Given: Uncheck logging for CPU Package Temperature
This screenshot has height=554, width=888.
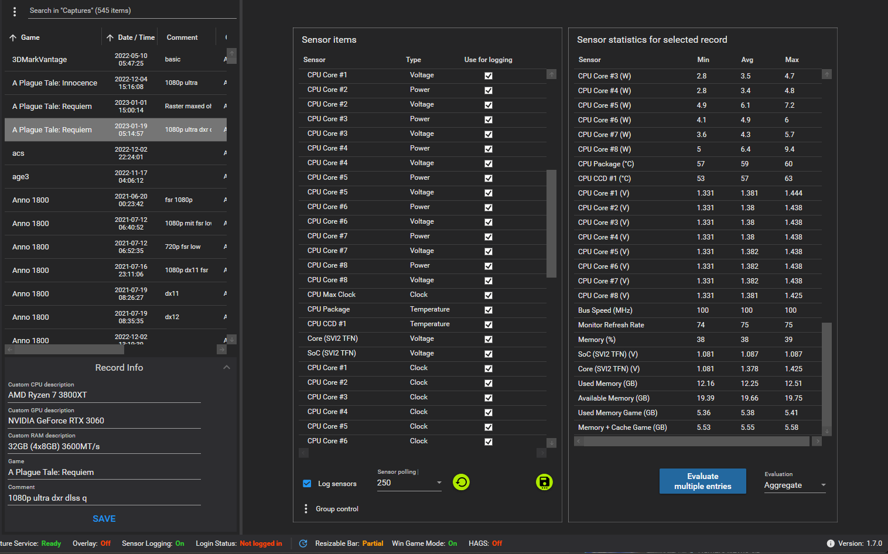Looking at the screenshot, I should pyautogui.click(x=489, y=310).
